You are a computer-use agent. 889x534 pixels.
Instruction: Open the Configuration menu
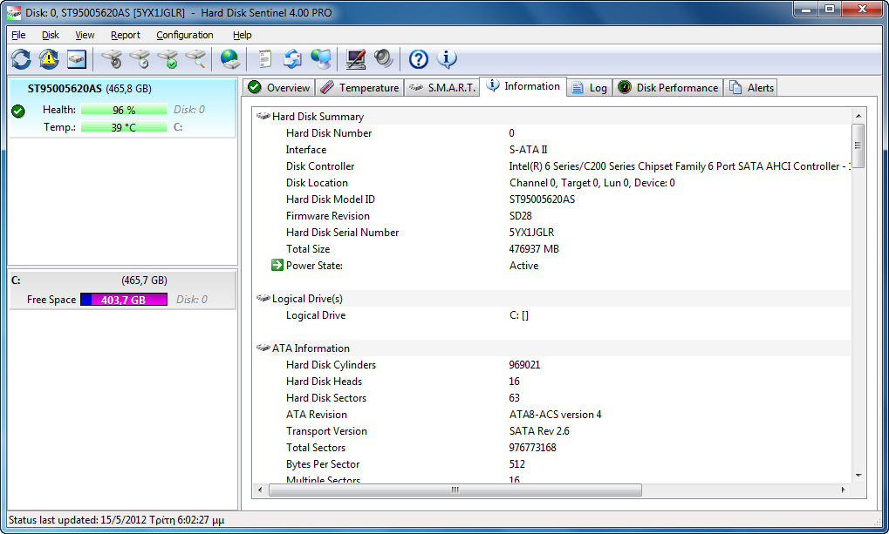pos(185,35)
